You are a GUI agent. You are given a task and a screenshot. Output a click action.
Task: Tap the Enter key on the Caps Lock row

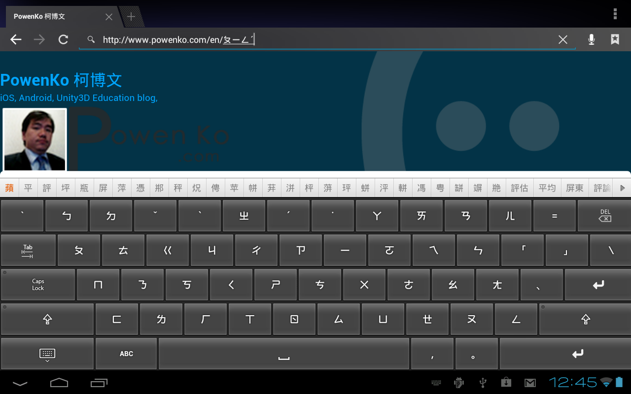click(598, 285)
